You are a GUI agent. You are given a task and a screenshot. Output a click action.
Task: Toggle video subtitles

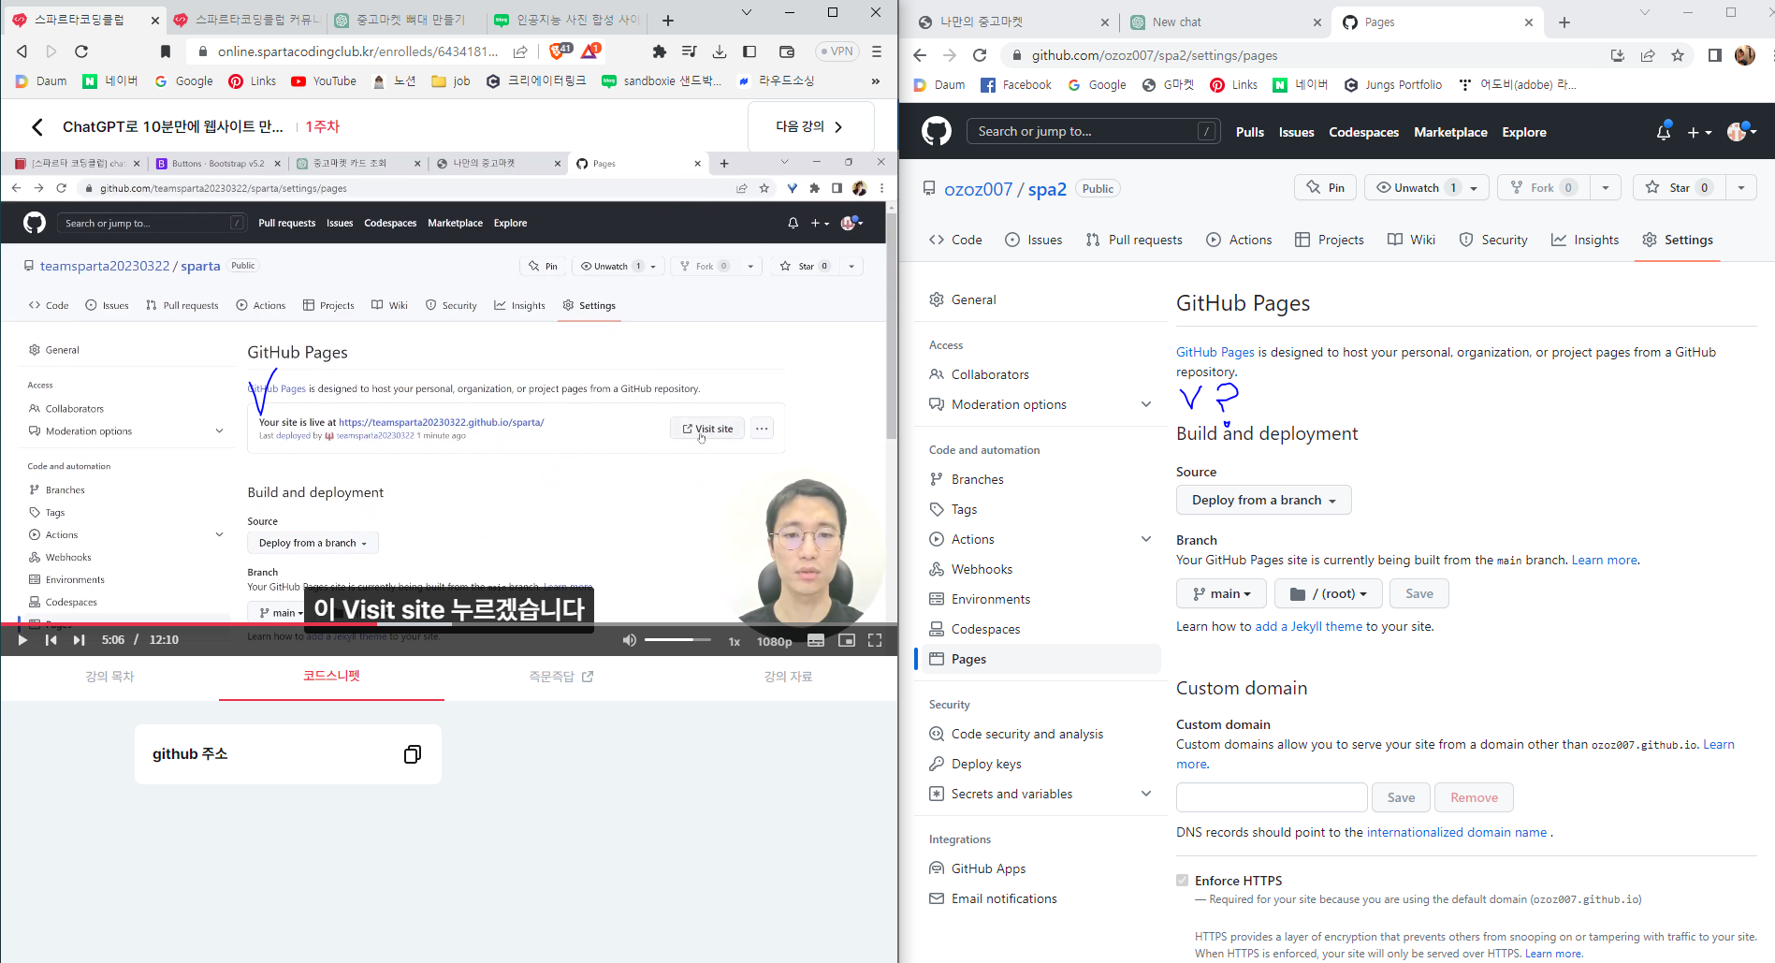click(816, 640)
